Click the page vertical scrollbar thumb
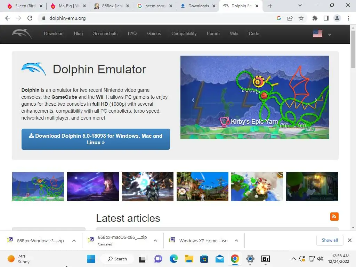Screen dimensions: 356x267 click(353, 49)
